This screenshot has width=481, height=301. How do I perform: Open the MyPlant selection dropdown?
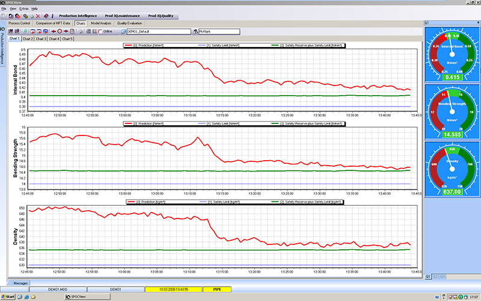click(218, 31)
